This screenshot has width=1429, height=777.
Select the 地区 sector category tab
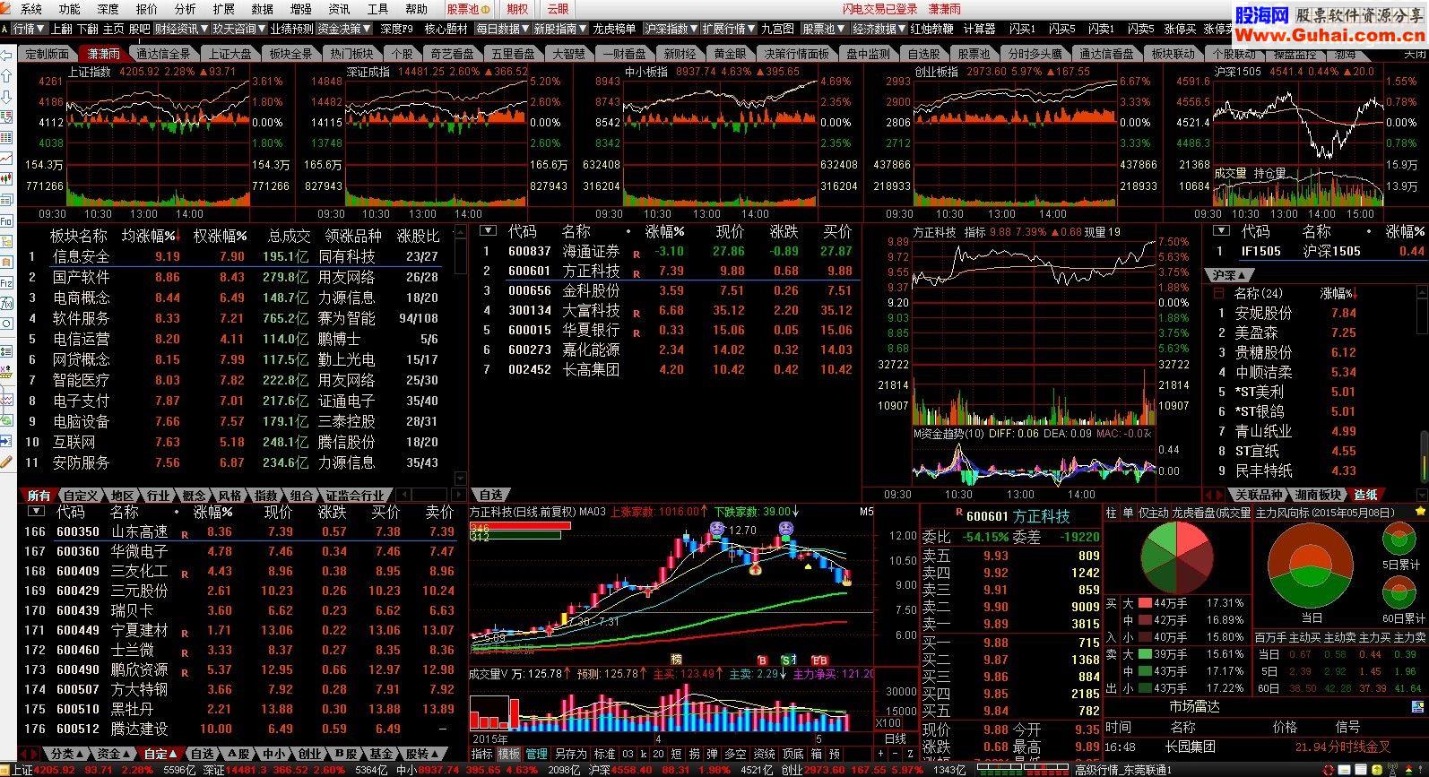click(x=123, y=496)
